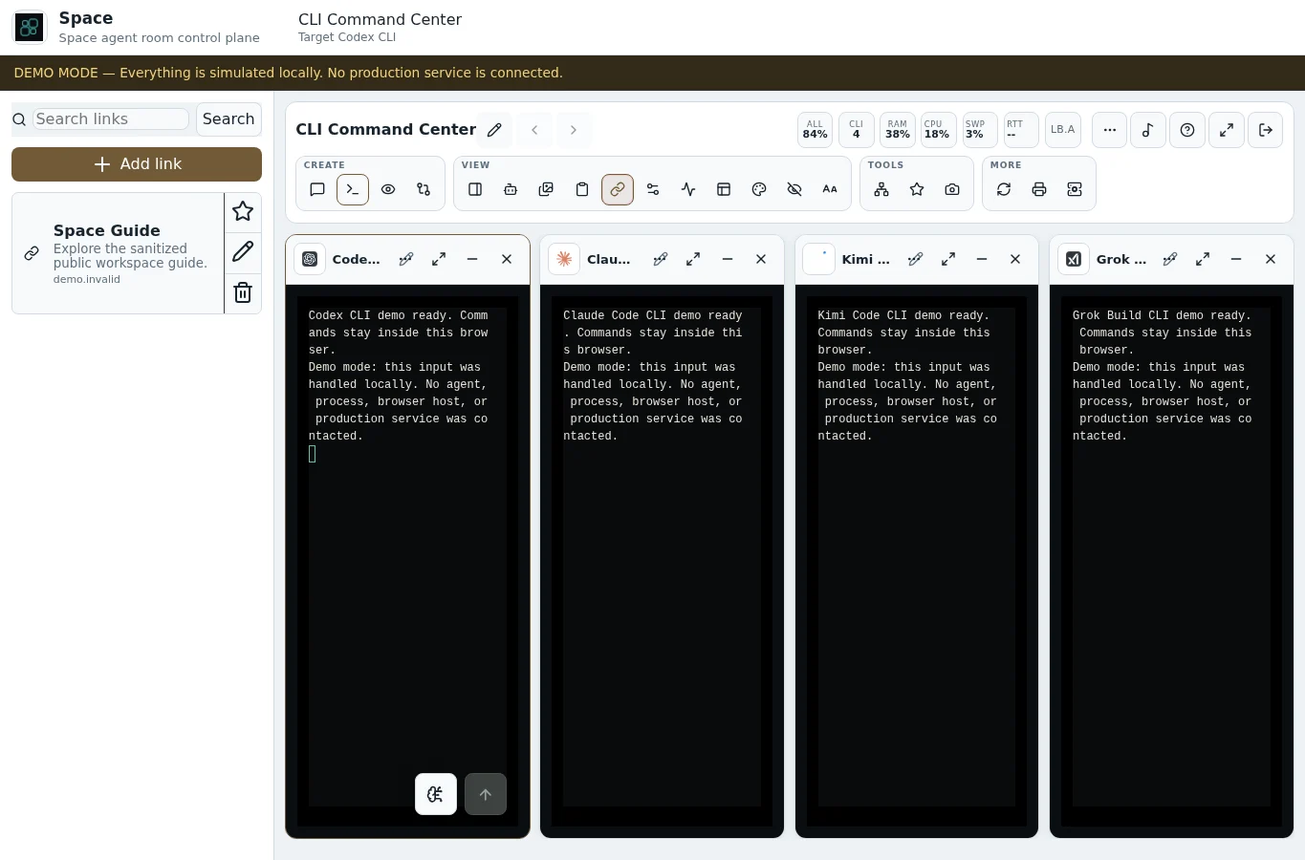Click inside the Claude Code terminal area
The image size is (1305, 860).
pyautogui.click(x=662, y=560)
